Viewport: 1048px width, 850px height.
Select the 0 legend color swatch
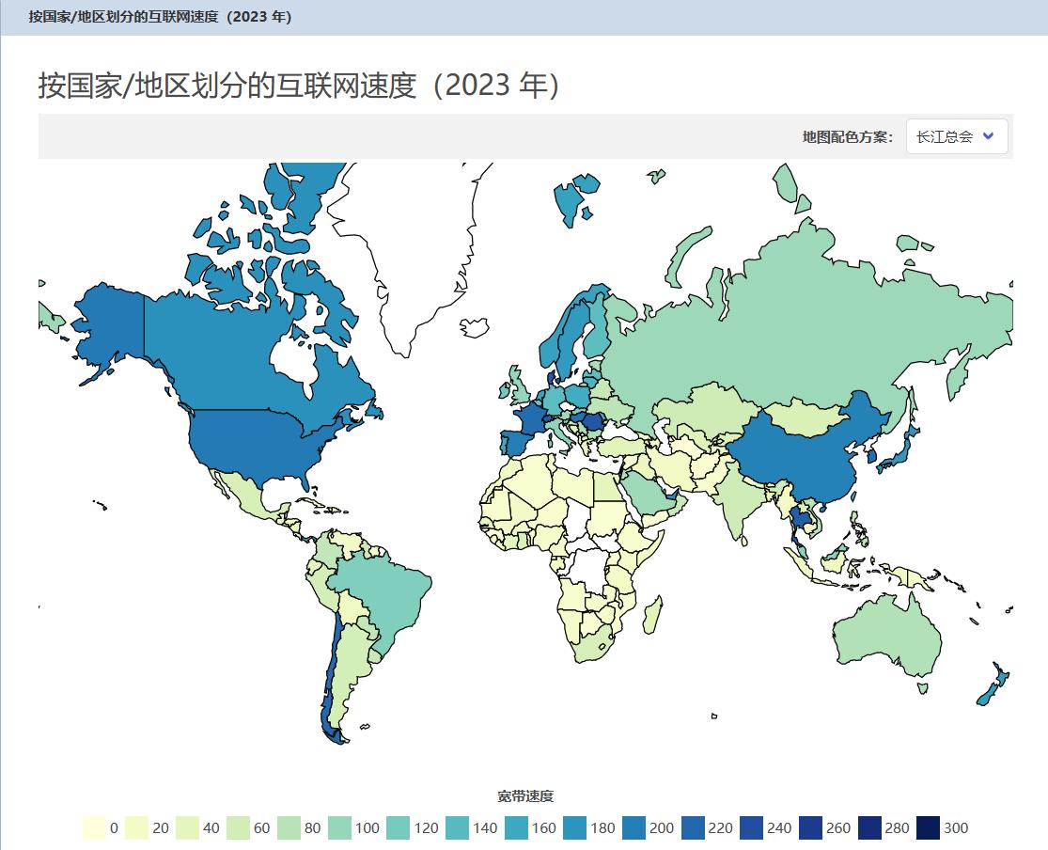91,828
